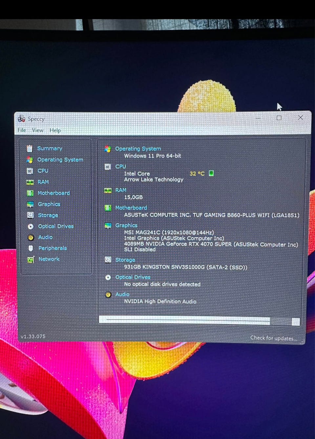Open the View menu

[38, 130]
